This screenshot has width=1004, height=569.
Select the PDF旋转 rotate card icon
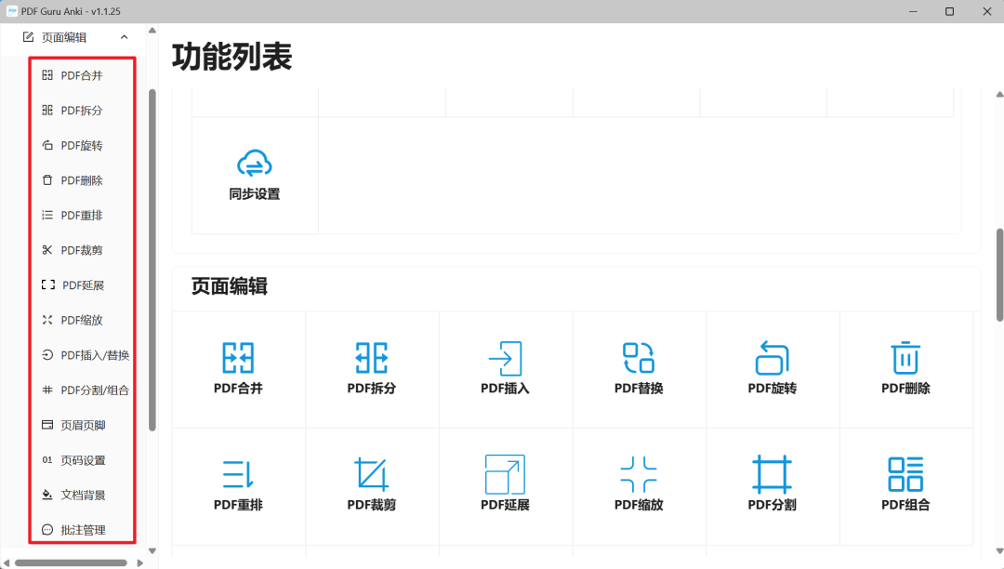pyautogui.click(x=773, y=357)
